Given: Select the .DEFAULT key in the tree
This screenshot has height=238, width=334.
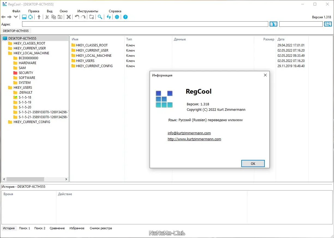Looking at the screenshot, I should (x=26, y=93).
